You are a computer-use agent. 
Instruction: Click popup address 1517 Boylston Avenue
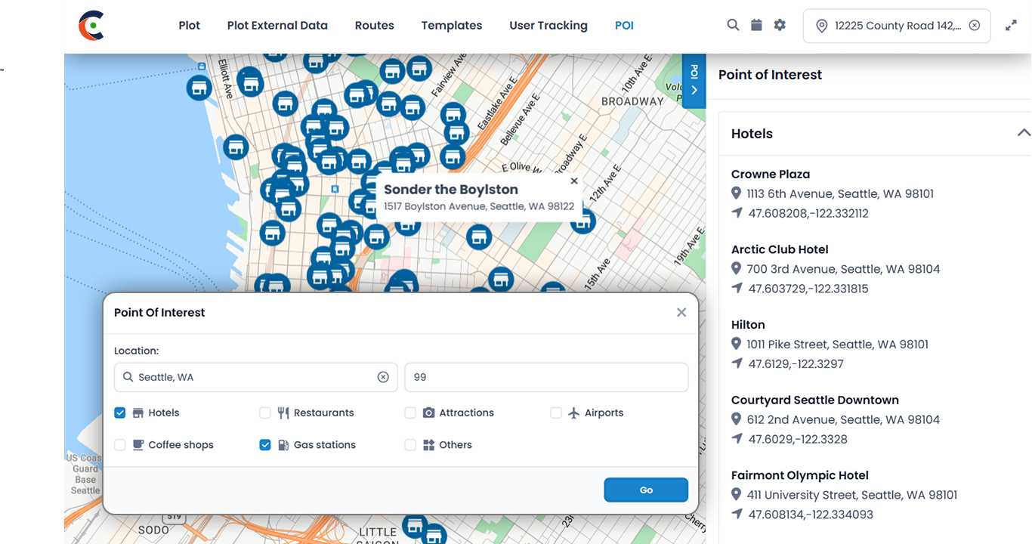479,206
